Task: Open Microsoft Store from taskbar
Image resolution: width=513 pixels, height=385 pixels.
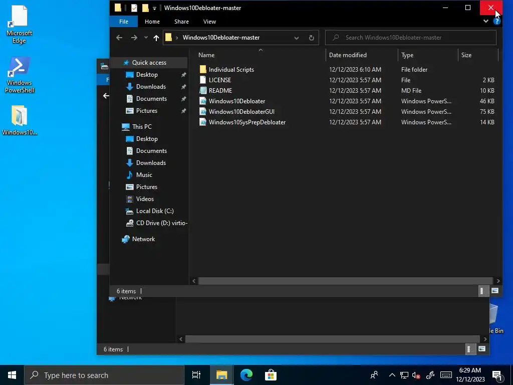Action: tap(271, 375)
